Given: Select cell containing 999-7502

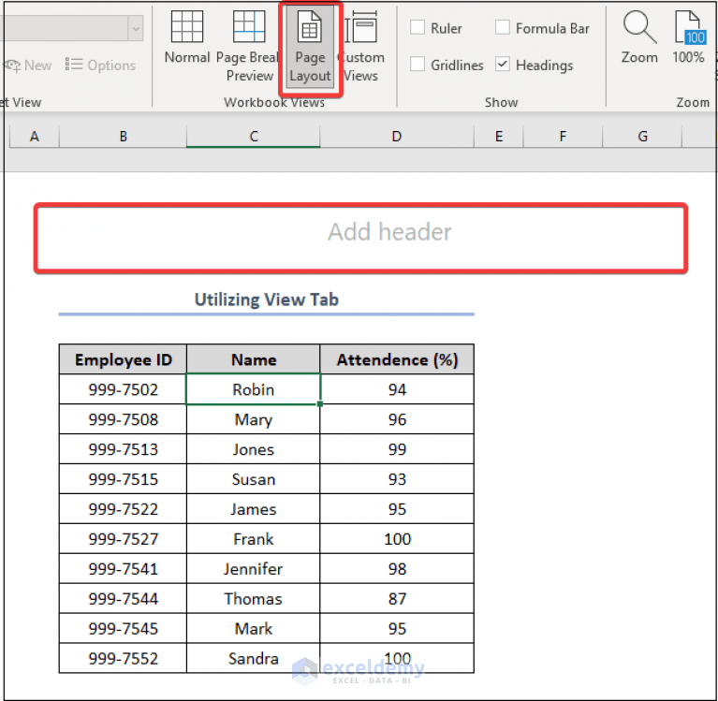Looking at the screenshot, I should (x=123, y=389).
